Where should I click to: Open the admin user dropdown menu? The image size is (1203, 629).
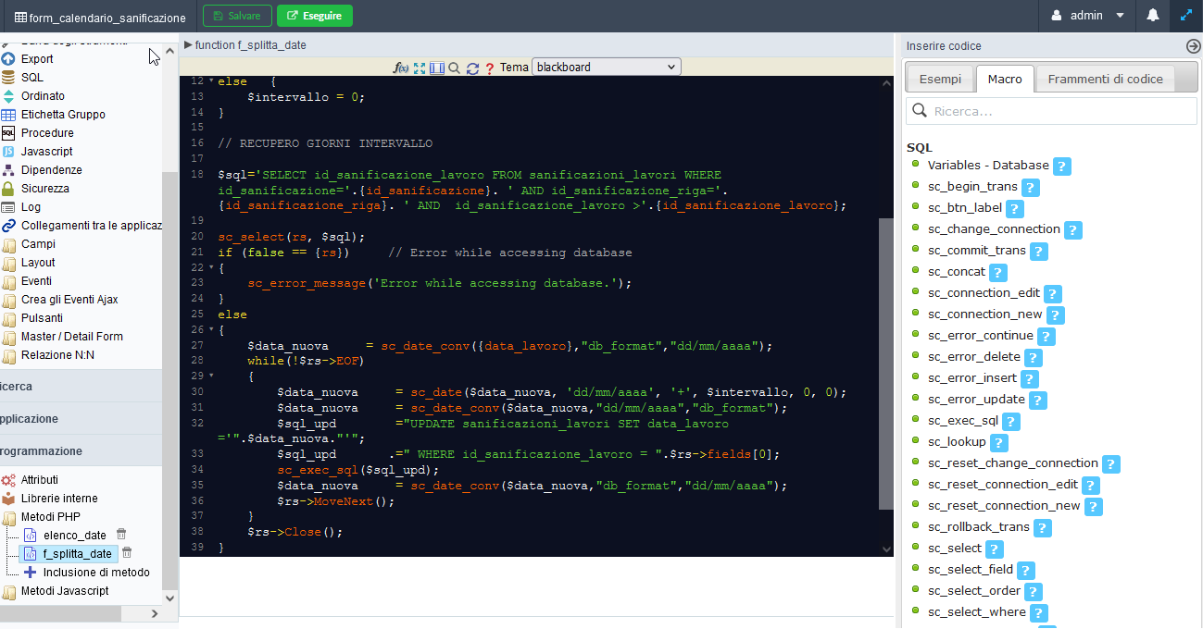pyautogui.click(x=1087, y=16)
